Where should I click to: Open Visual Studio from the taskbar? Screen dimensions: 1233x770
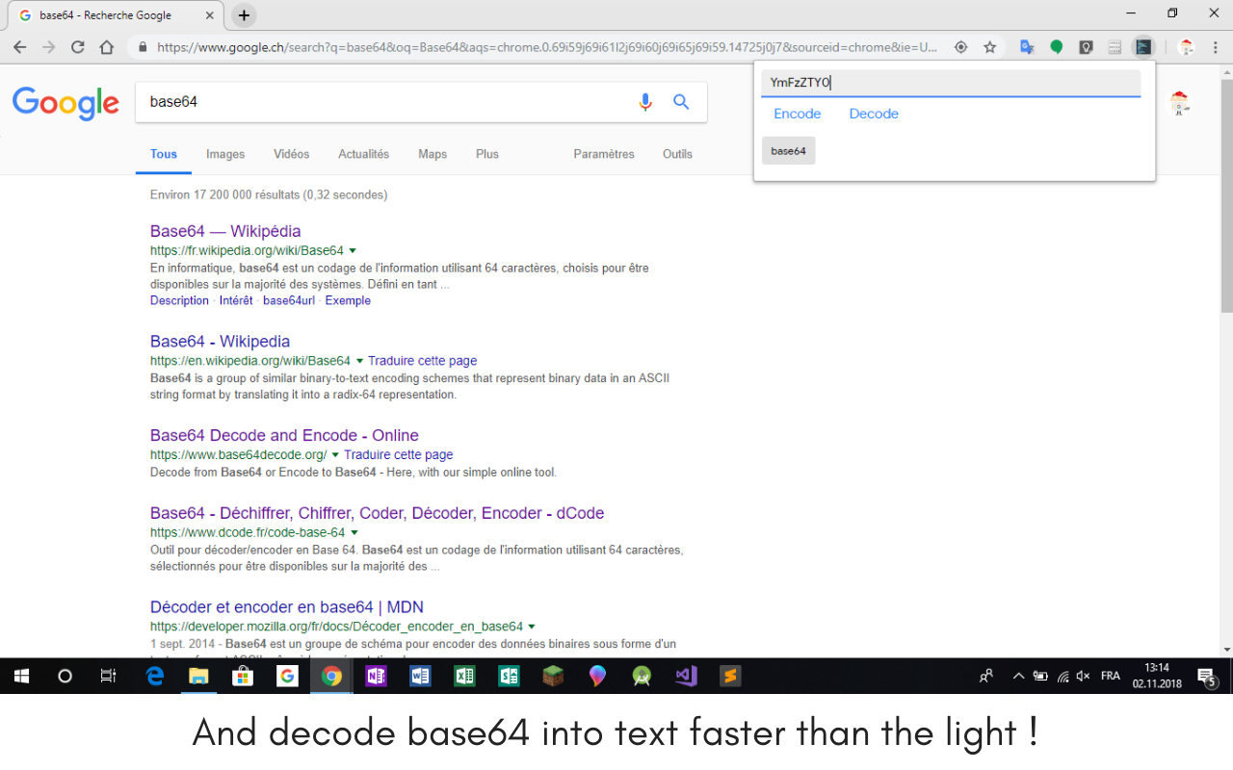coord(686,676)
